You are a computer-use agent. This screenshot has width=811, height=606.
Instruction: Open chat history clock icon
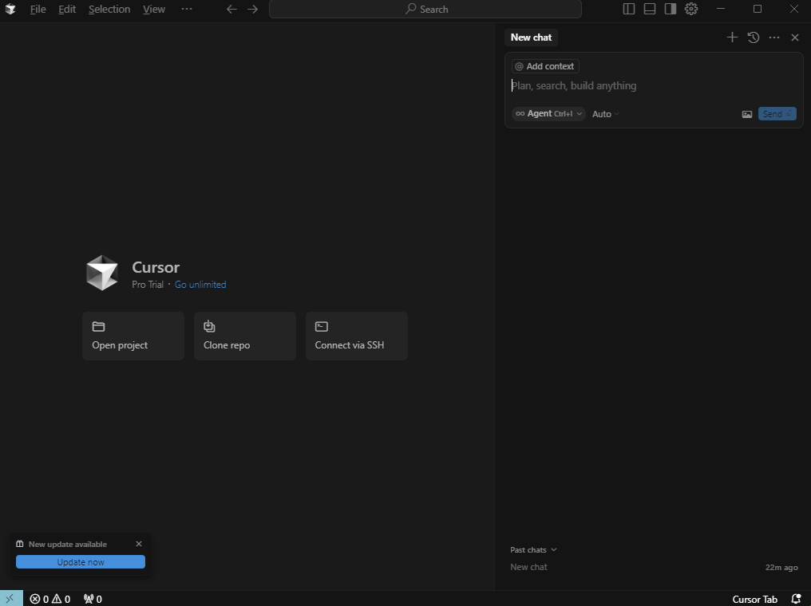point(753,37)
